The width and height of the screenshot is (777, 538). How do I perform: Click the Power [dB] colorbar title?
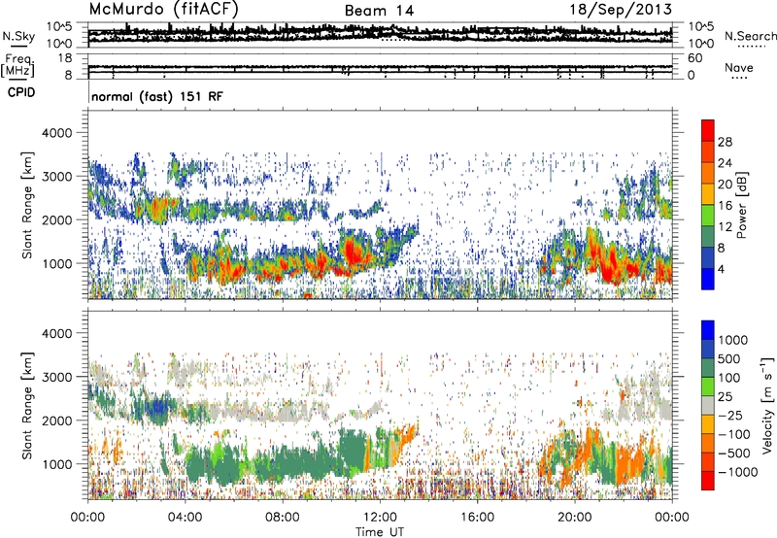point(742,205)
